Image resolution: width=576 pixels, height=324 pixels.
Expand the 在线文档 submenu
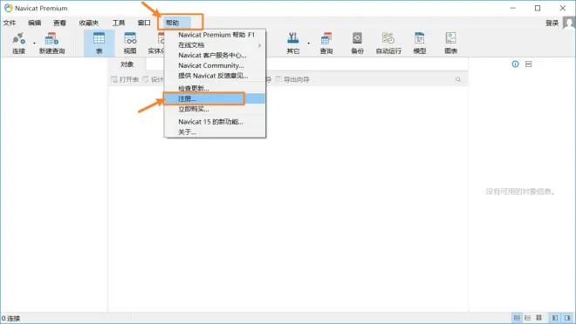click(x=215, y=45)
